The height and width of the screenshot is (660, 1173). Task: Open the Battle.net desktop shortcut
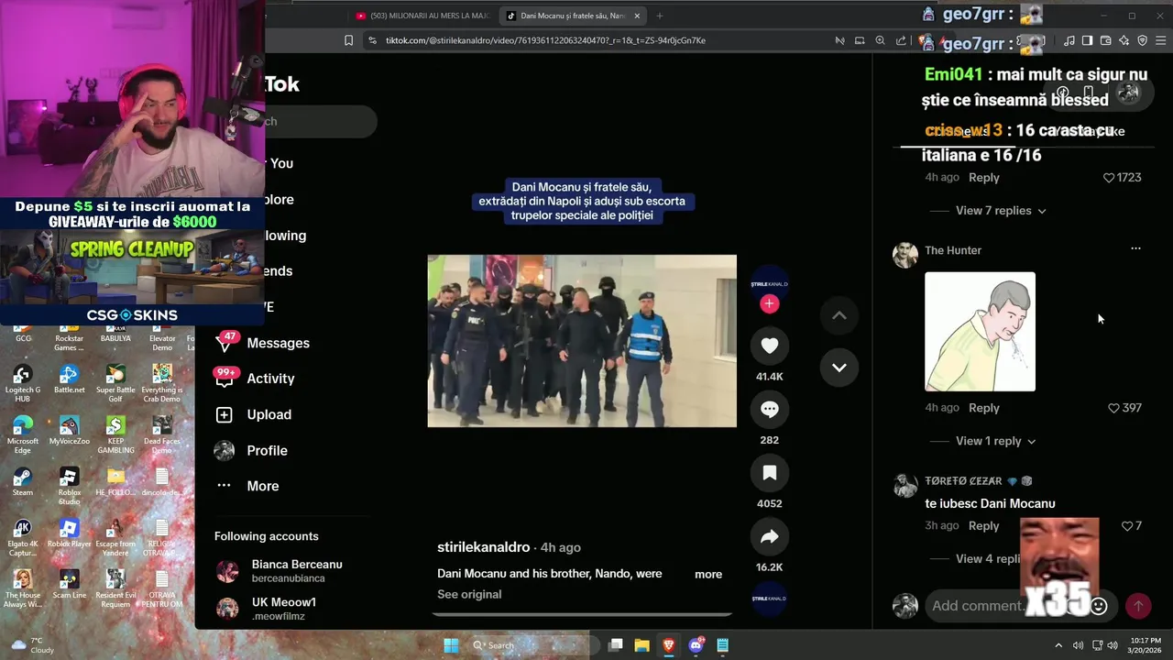click(x=69, y=379)
